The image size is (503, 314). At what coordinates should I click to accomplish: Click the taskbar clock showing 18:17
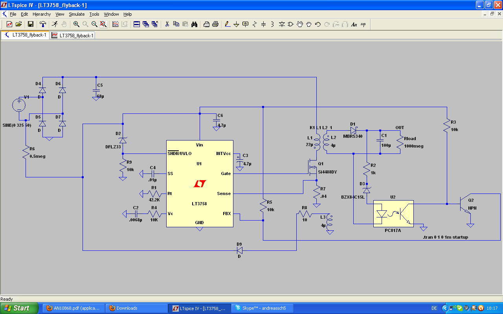[x=492, y=308]
